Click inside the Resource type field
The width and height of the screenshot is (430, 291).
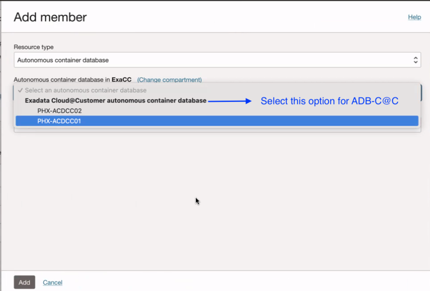(x=163, y=60)
